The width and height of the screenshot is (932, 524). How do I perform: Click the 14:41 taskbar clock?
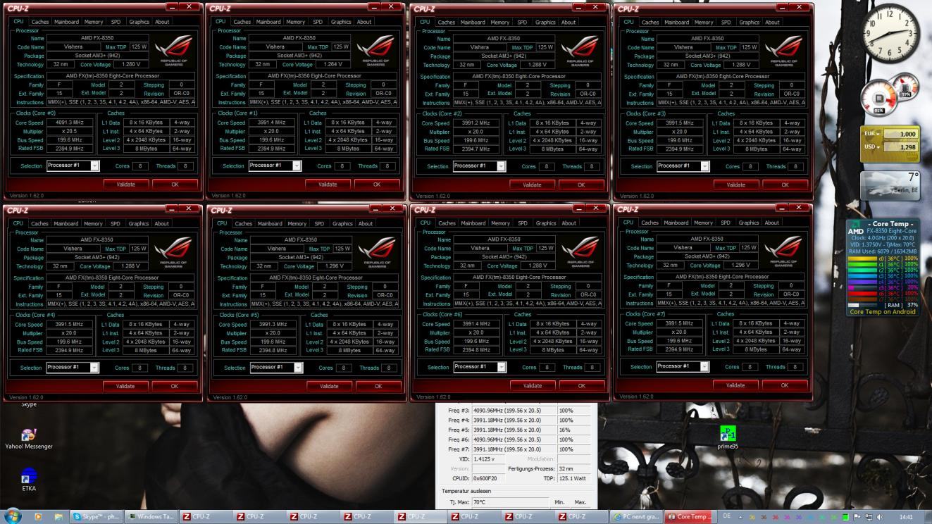pos(906,516)
